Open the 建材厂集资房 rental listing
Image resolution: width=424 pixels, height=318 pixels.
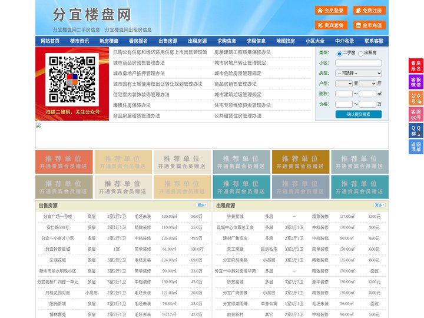[235, 238]
